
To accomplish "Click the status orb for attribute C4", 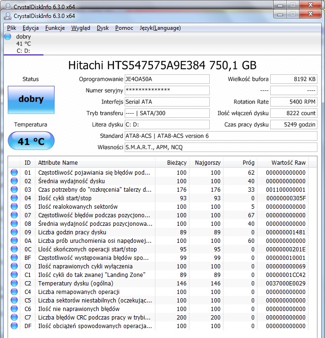I will 14,292.
